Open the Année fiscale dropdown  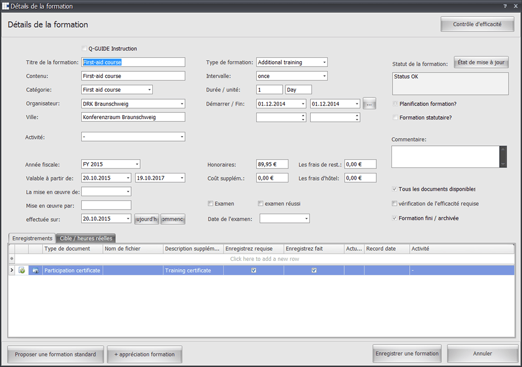pos(137,164)
